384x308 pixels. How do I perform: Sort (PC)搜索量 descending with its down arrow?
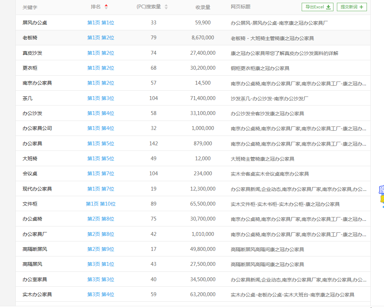coord(166,8)
